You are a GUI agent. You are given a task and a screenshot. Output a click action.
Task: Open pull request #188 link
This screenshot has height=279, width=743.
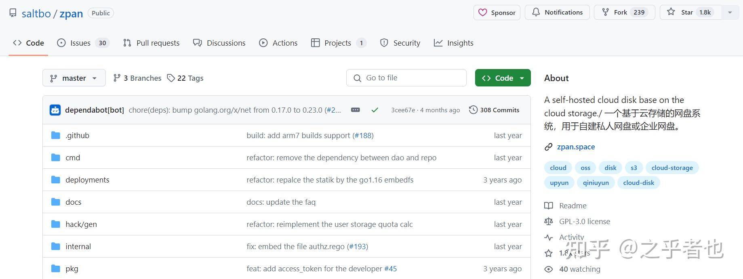pos(363,135)
